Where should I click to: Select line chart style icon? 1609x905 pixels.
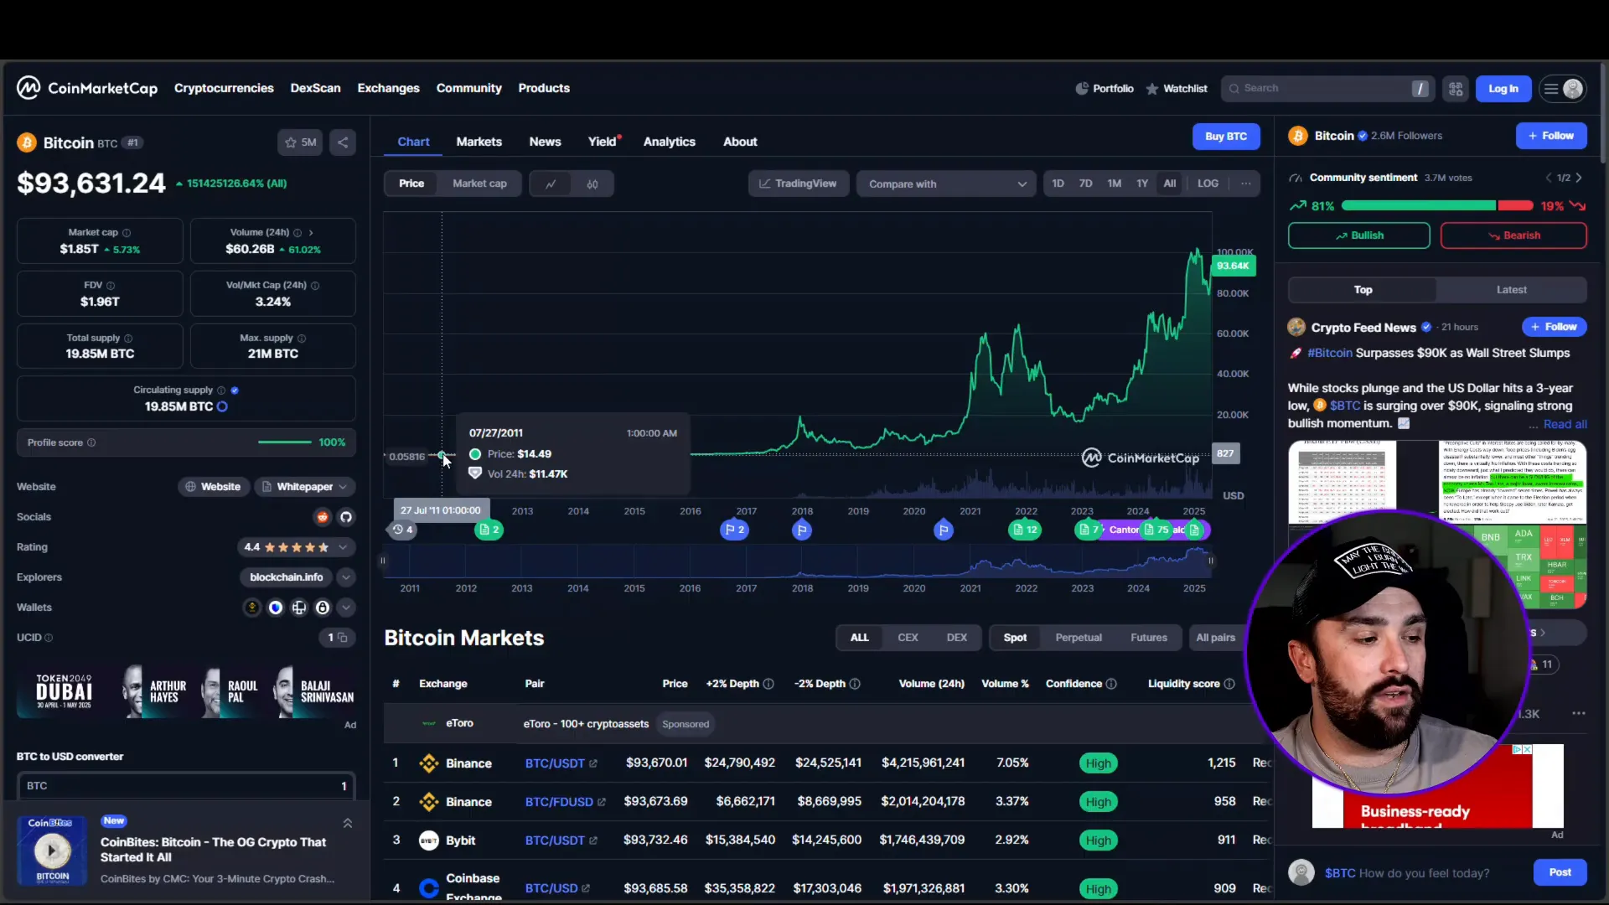pos(551,184)
